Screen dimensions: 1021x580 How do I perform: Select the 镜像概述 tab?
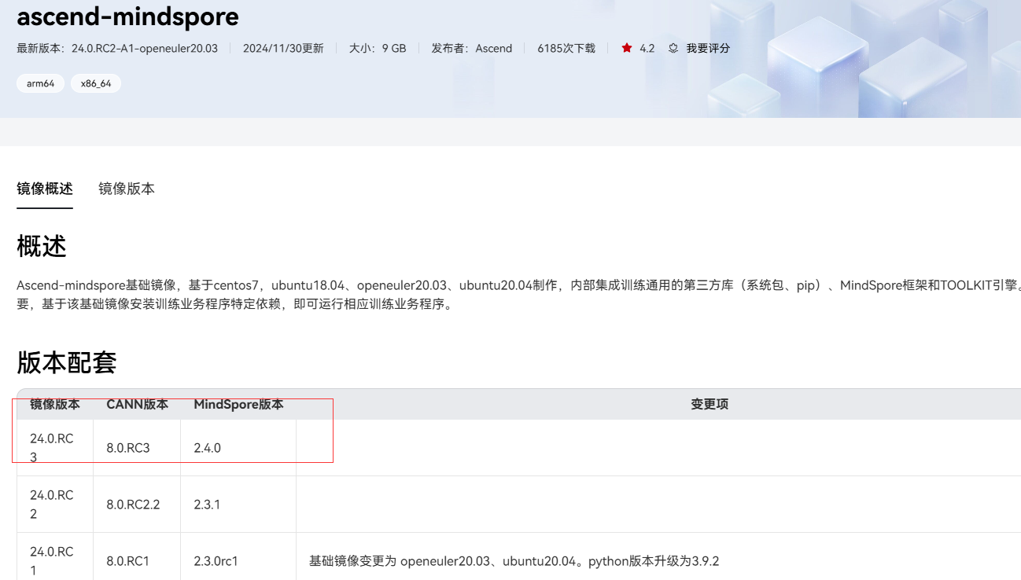coord(45,189)
